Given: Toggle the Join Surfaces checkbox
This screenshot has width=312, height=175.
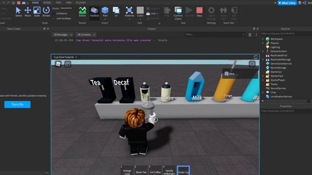Looking at the screenshot, I should 54,18.
